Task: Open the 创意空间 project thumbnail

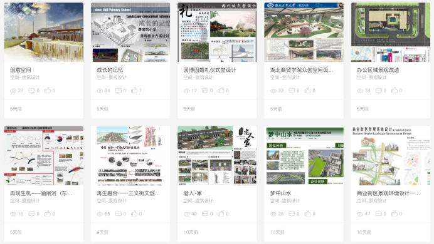Action: (x=44, y=33)
